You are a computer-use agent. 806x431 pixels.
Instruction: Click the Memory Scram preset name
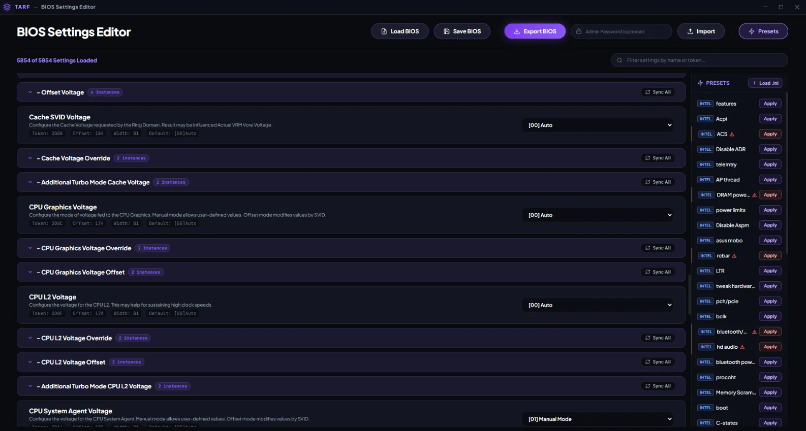coord(736,393)
